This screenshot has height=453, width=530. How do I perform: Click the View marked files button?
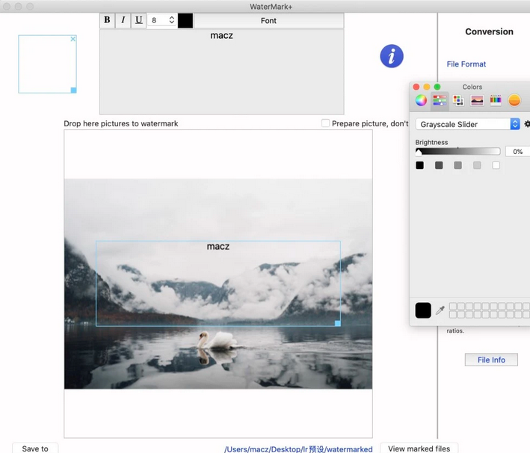419,449
